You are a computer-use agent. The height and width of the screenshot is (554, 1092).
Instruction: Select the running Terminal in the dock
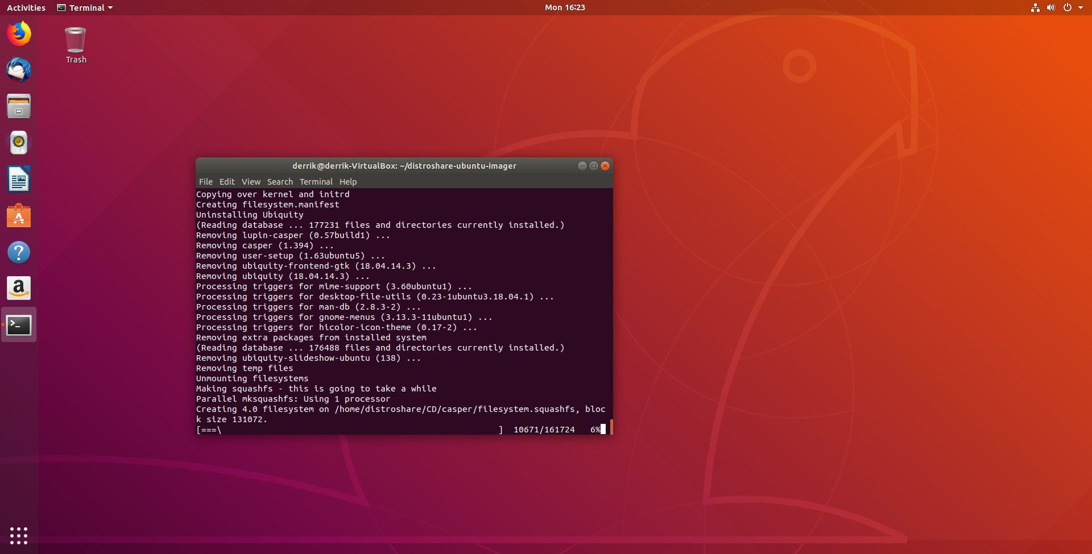19,324
